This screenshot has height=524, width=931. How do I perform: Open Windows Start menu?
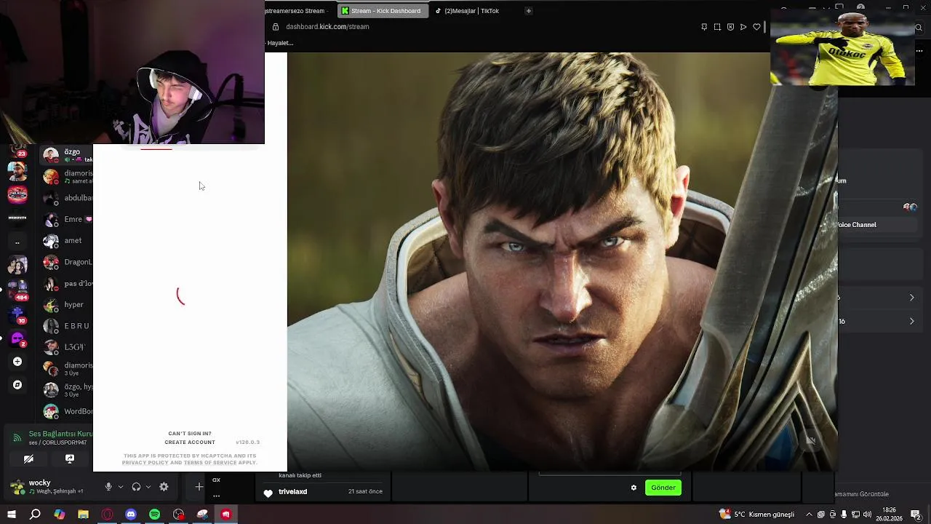(x=12, y=515)
